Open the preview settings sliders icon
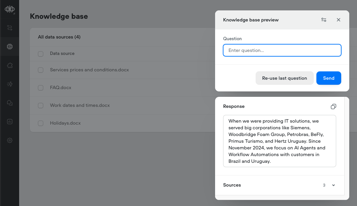Image resolution: width=357 pixels, height=206 pixels. point(324,20)
